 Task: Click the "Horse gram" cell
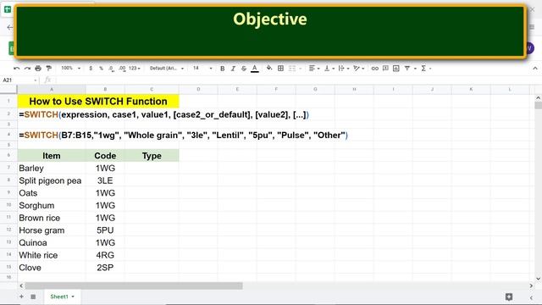[x=52, y=230]
